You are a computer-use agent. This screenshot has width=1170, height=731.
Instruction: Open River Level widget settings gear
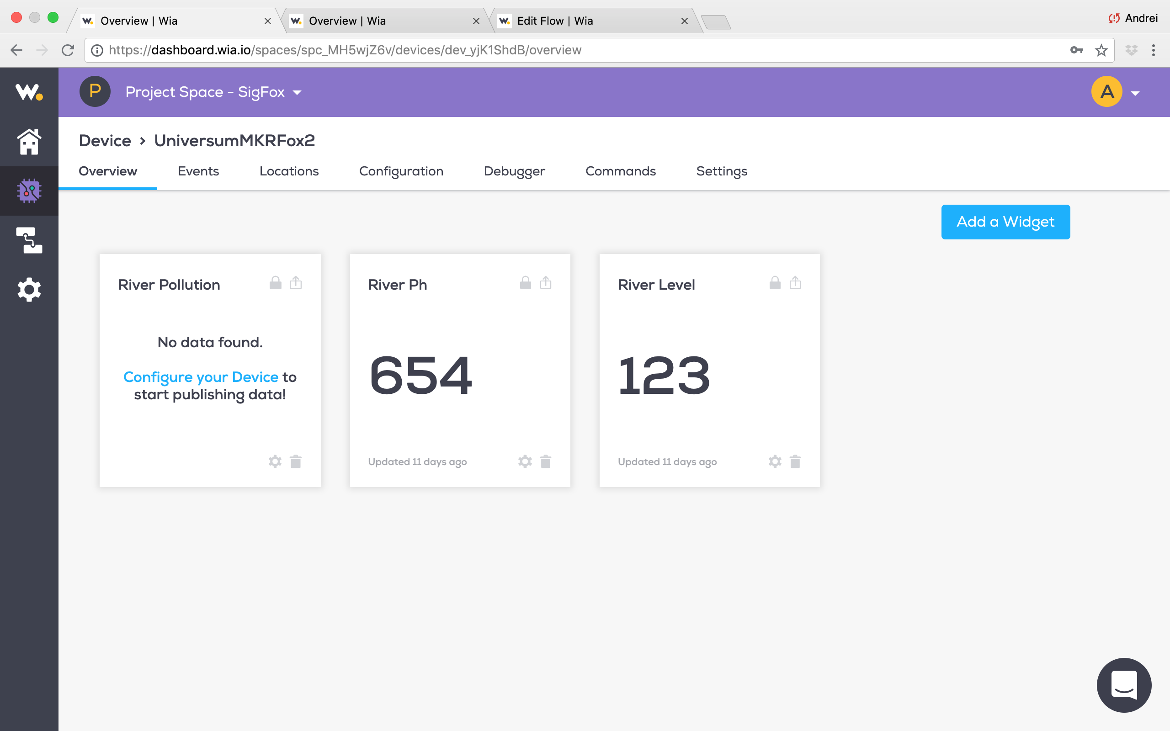[775, 462]
